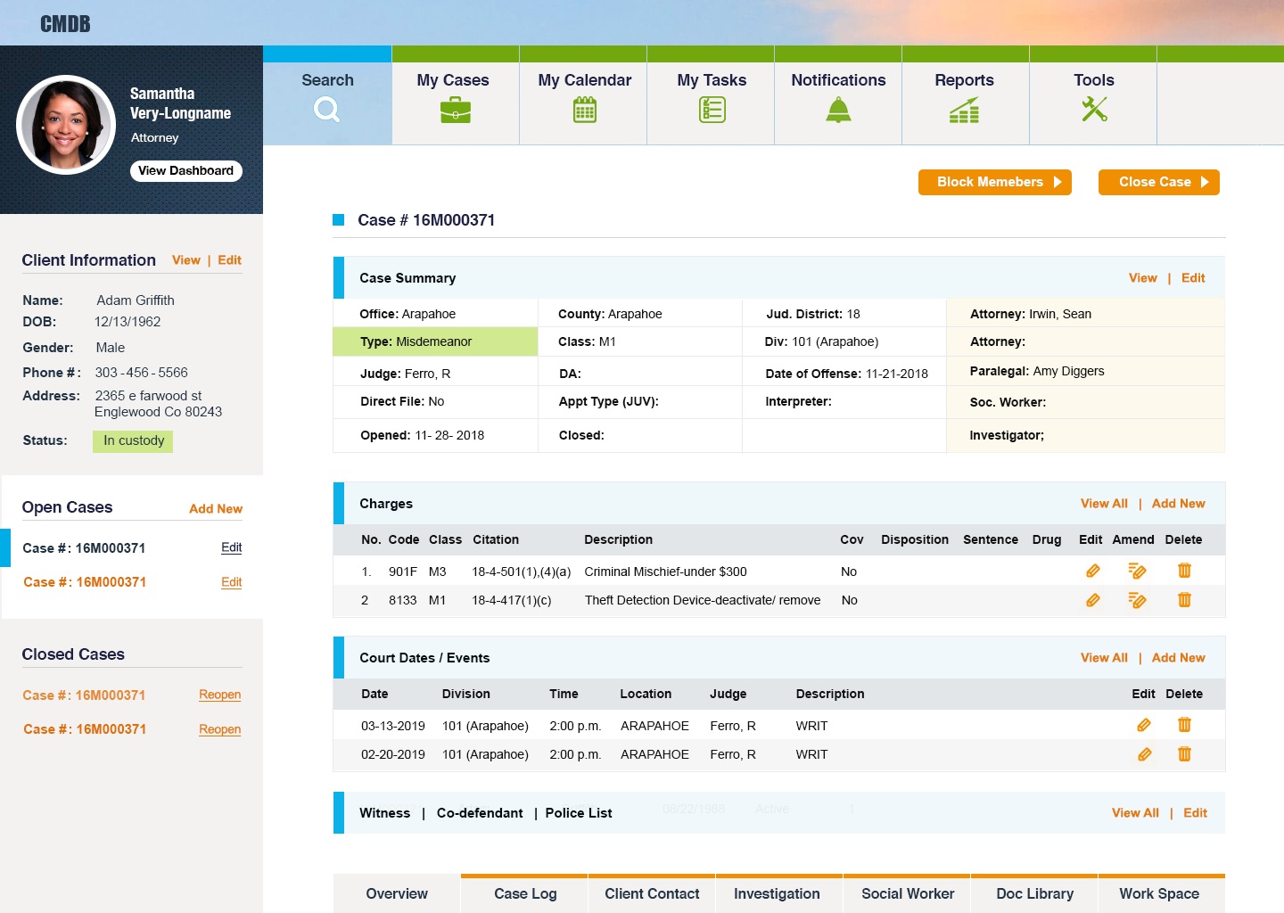The width and height of the screenshot is (1284, 913).
Task: Open Notifications bell icon
Action: [838, 110]
